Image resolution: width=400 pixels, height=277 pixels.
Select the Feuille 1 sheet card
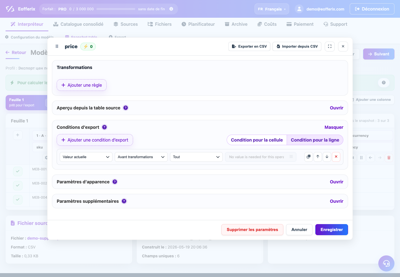tap(27, 102)
